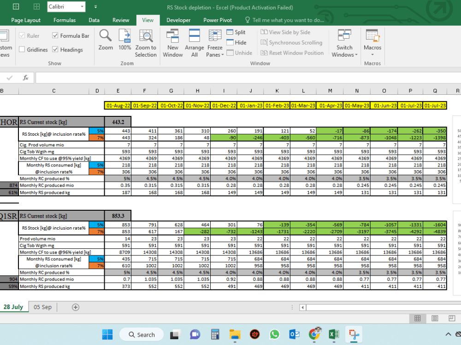Enable the Gridlines checkbox
461x345 pixels.
22,49
